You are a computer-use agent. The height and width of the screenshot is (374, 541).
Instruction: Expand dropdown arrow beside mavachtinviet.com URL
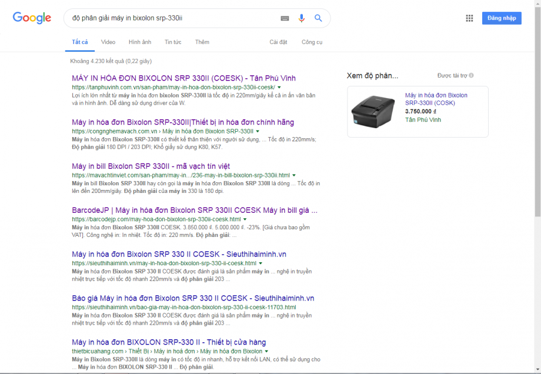point(294,175)
